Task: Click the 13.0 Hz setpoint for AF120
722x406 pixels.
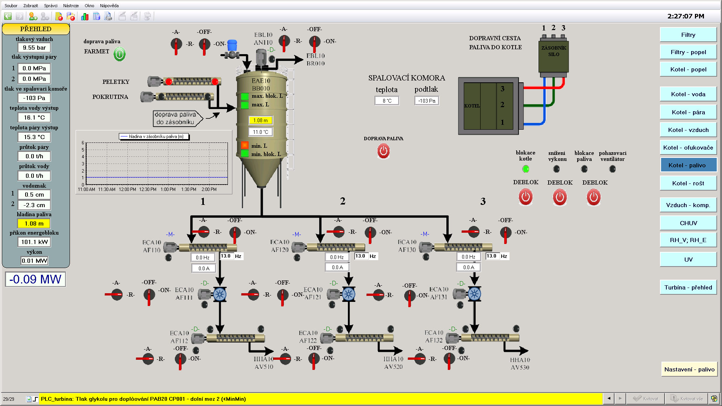Action: pyautogui.click(x=360, y=256)
